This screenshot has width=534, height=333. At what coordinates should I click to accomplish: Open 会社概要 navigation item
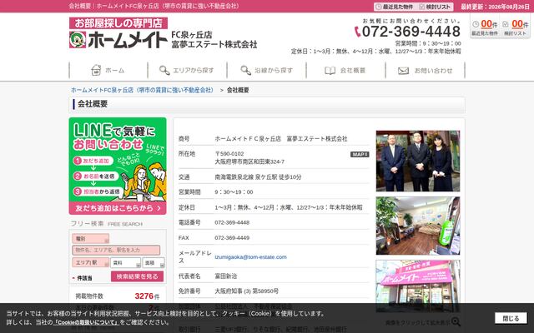[x=345, y=70]
